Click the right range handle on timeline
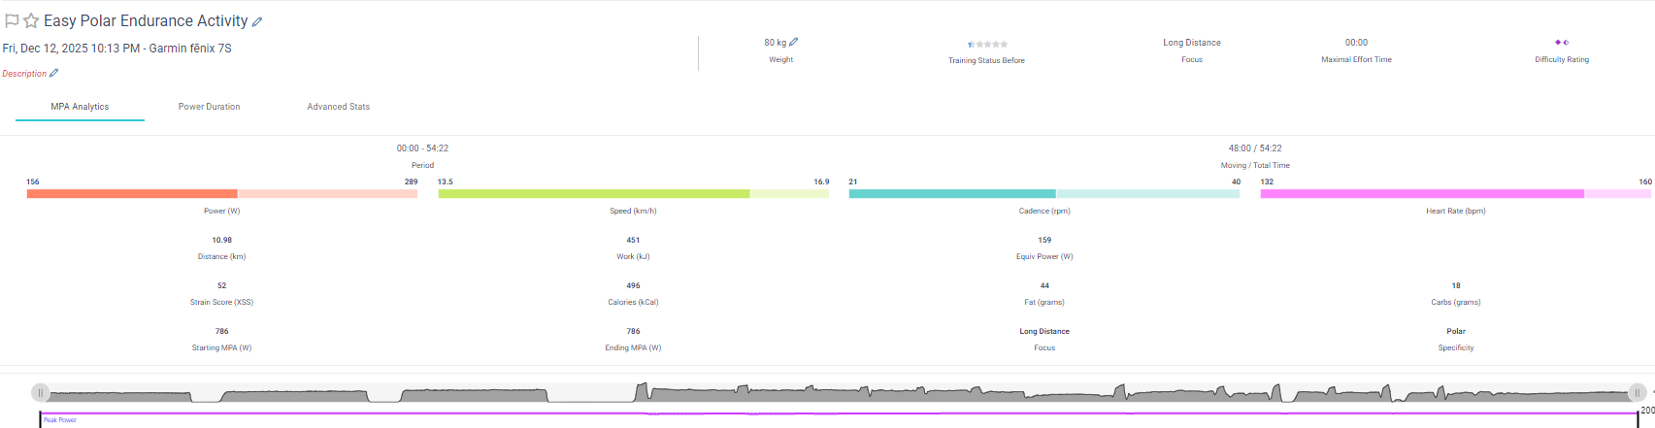 (1637, 392)
